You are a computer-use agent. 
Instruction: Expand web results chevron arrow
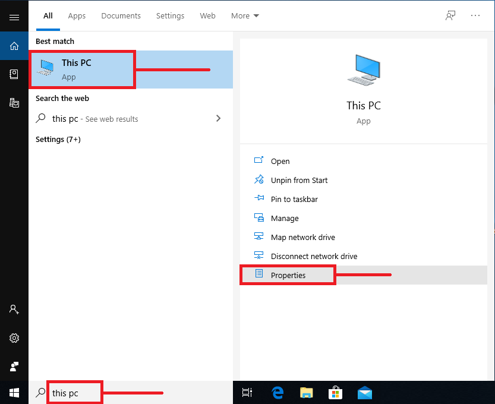point(219,118)
